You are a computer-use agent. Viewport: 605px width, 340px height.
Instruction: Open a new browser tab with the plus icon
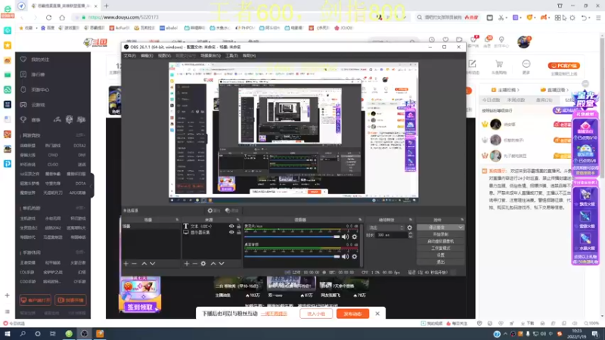107,6
